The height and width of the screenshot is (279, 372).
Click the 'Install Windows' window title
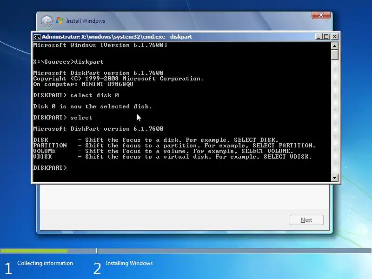point(86,21)
